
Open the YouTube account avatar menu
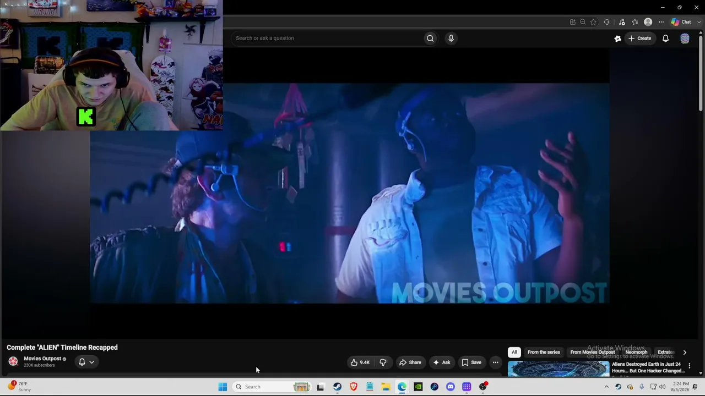[x=685, y=38]
